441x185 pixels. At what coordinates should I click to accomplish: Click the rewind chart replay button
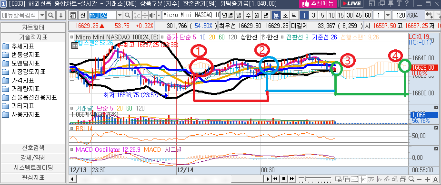coord(276,179)
